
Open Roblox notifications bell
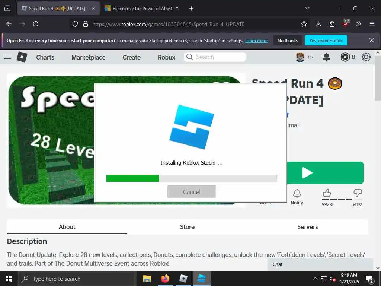click(327, 57)
